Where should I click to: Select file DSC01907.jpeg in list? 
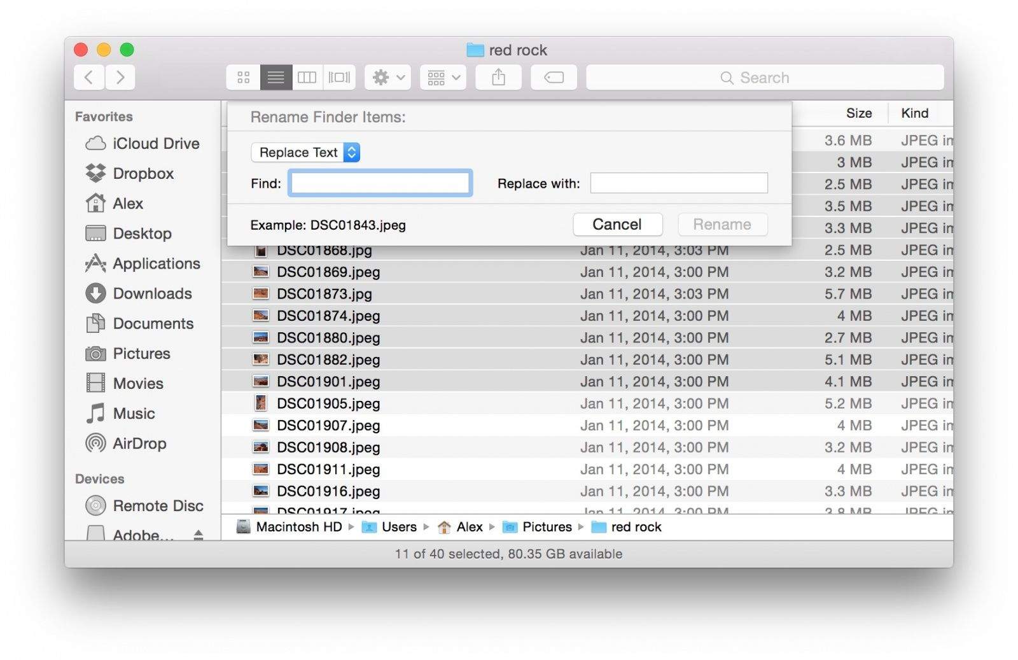[328, 426]
